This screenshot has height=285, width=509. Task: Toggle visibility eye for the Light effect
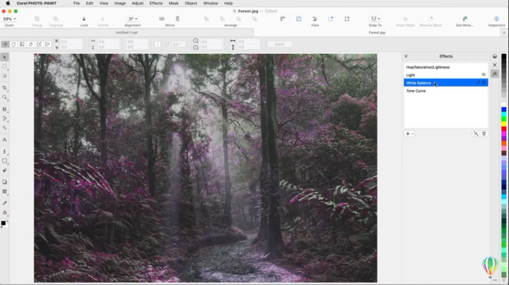coord(484,75)
